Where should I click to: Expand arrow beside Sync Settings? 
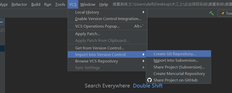[143, 68]
